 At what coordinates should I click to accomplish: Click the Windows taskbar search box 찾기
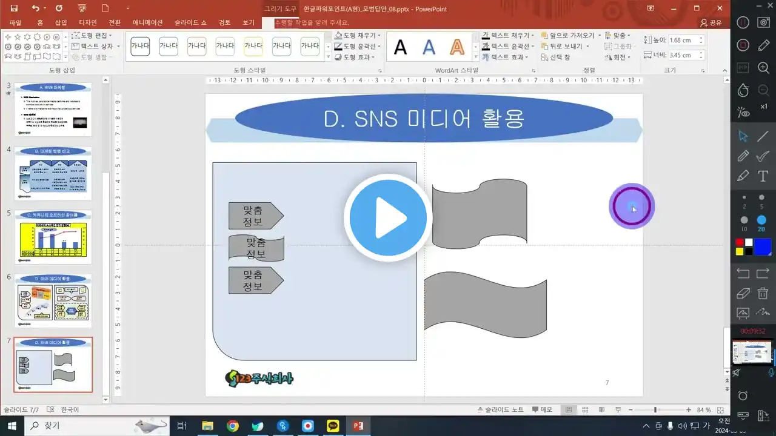(97, 426)
